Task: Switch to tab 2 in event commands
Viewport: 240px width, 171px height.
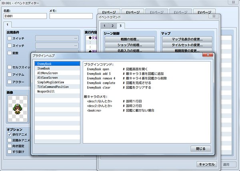Action: (x=112, y=26)
